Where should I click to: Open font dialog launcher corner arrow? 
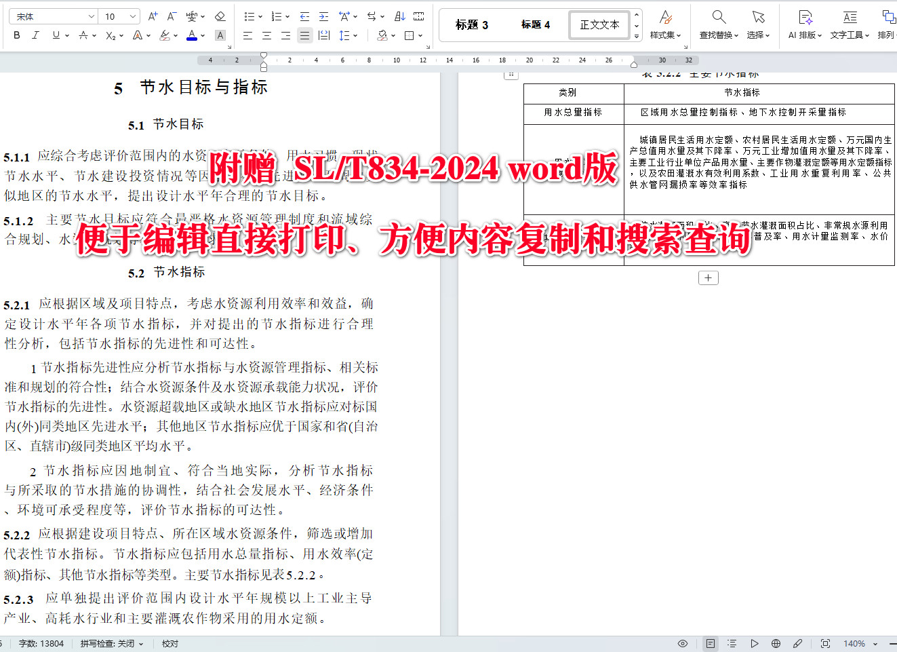pyautogui.click(x=229, y=47)
